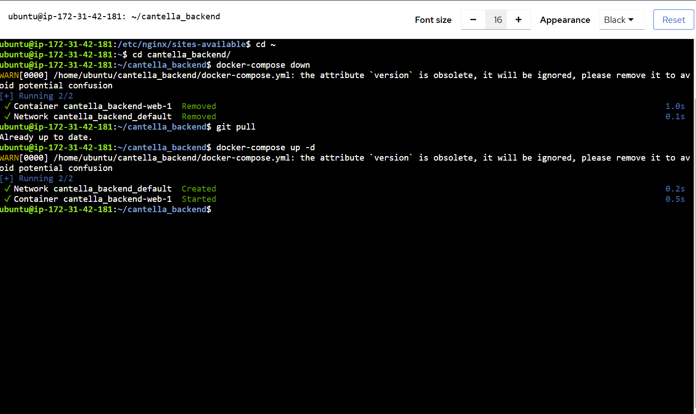Click 'Removed' status next to Container cantella_backend-web-1
Screen dimensions: 696x414
point(199,106)
